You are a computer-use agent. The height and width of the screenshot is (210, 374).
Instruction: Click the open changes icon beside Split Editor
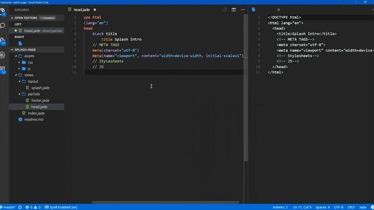click(224, 10)
